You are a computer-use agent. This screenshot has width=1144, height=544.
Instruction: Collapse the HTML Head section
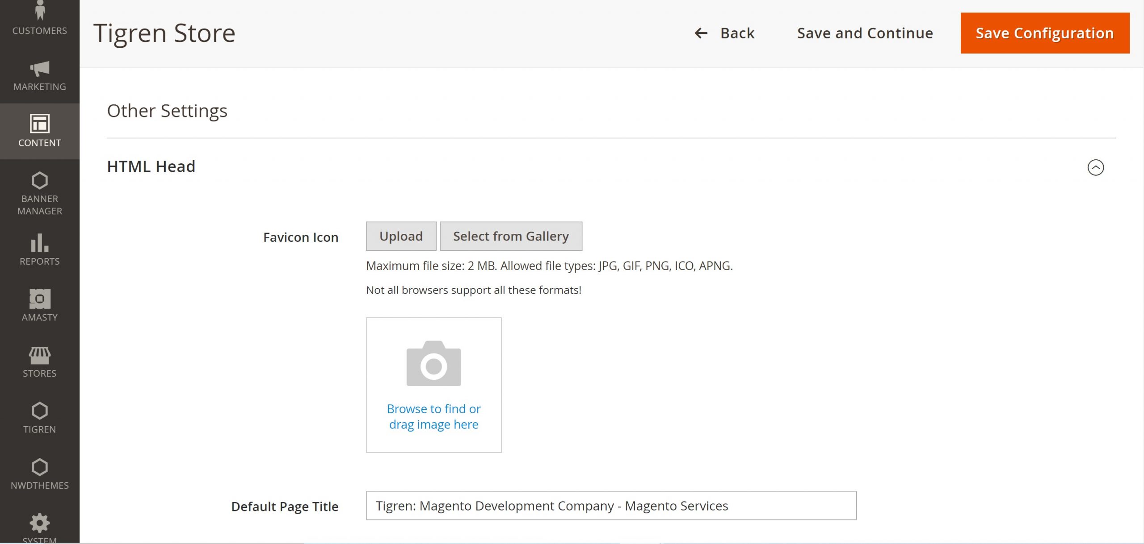pyautogui.click(x=1095, y=167)
